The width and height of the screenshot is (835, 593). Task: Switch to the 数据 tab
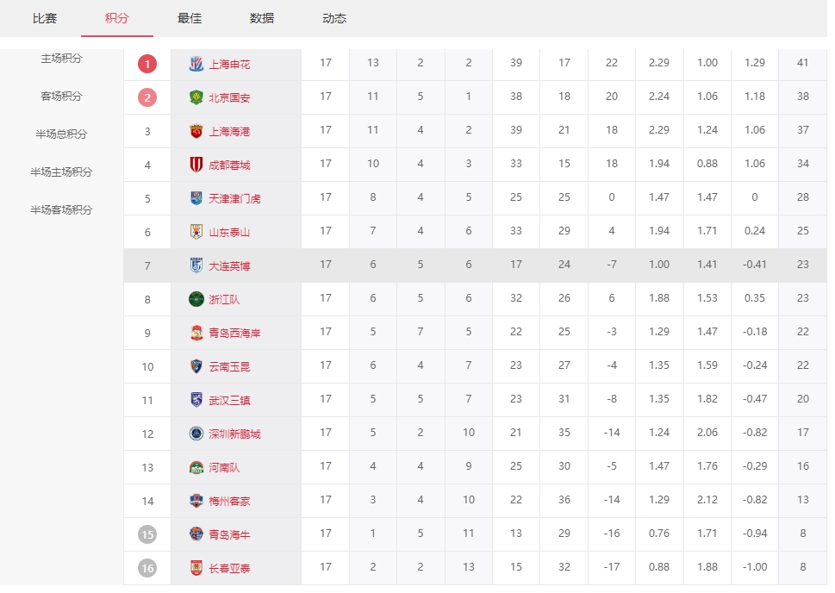262,18
